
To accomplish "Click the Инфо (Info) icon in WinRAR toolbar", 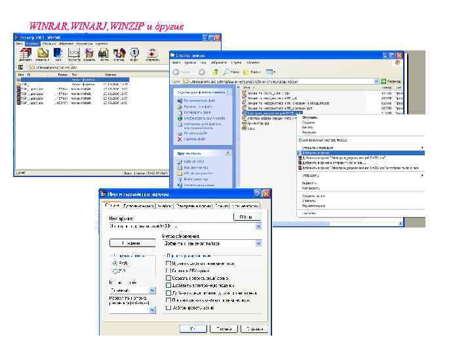I will 134,53.
